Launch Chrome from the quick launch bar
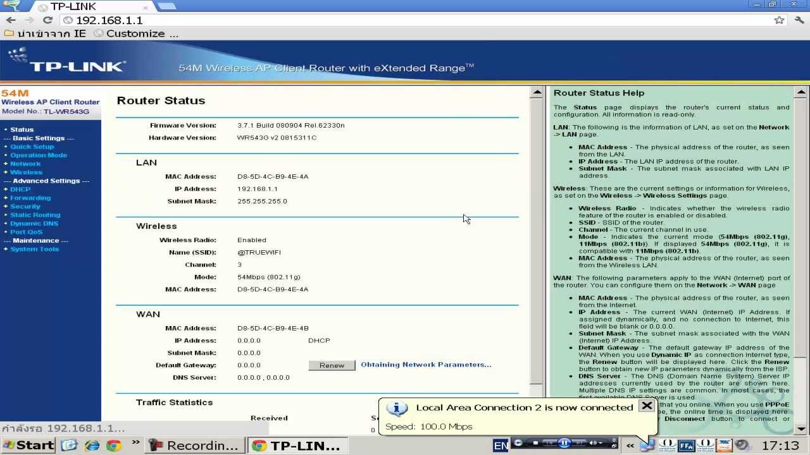The image size is (810, 455). (114, 446)
